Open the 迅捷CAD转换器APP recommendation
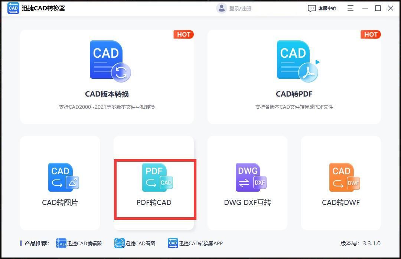The image size is (401, 259). (173, 243)
